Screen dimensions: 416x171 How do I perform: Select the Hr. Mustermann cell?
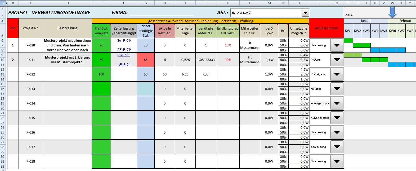[x=250, y=45]
